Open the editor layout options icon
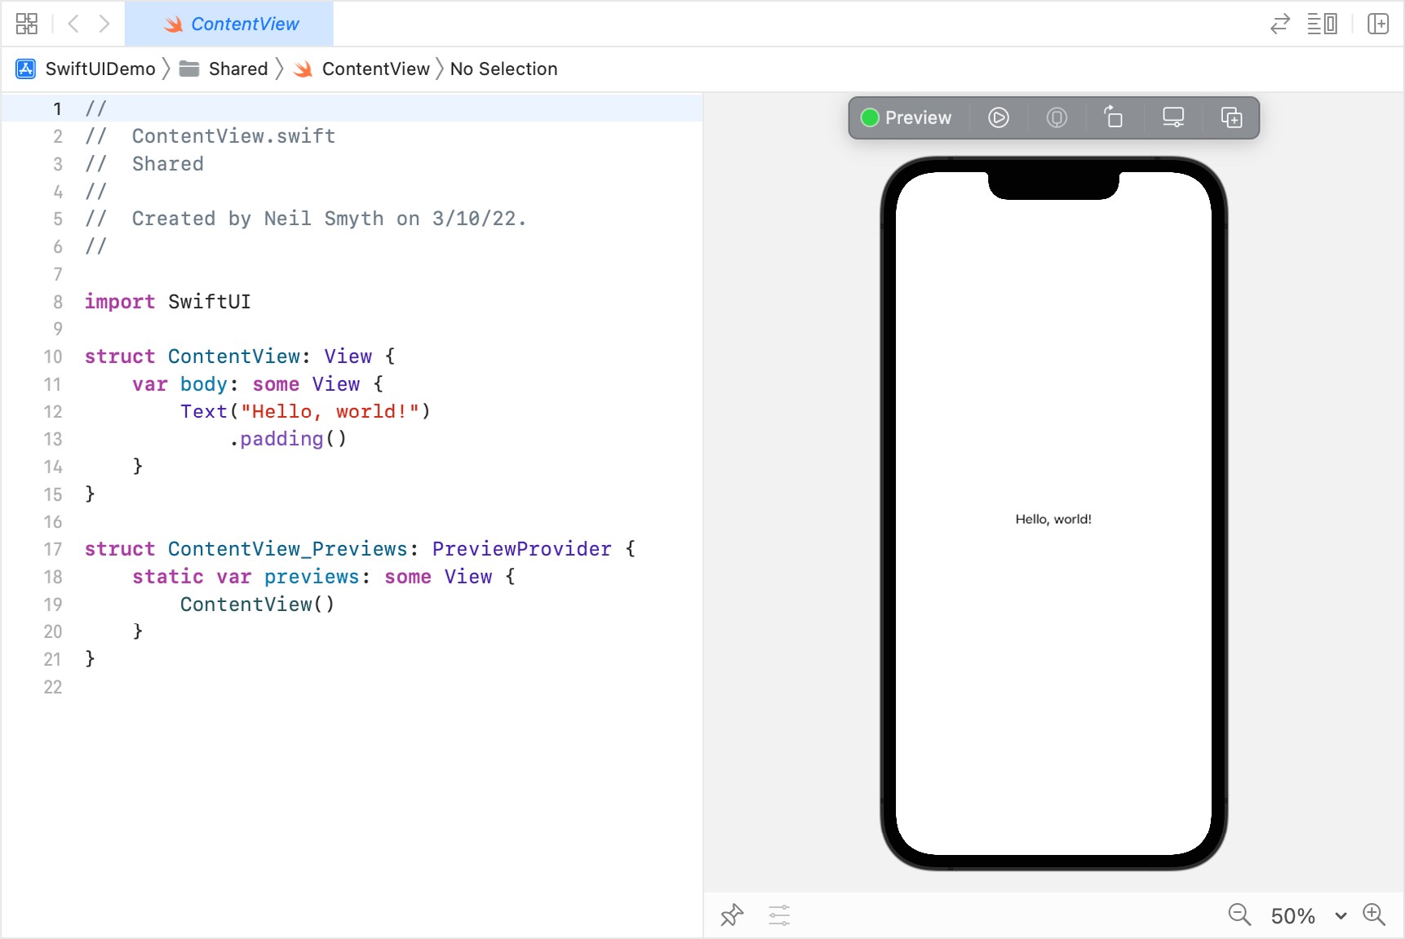The image size is (1405, 939). tap(1322, 24)
